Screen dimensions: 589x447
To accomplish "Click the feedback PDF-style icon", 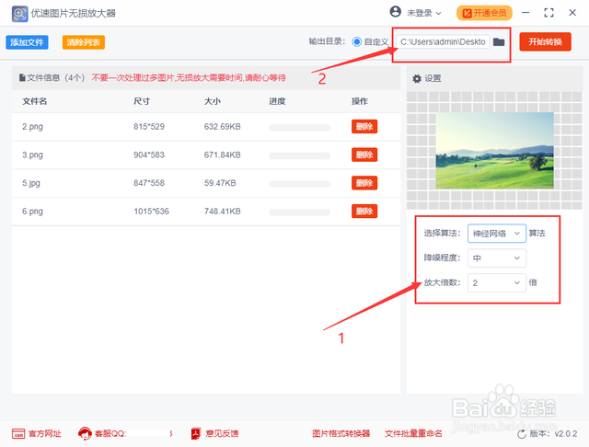I will coord(196,433).
